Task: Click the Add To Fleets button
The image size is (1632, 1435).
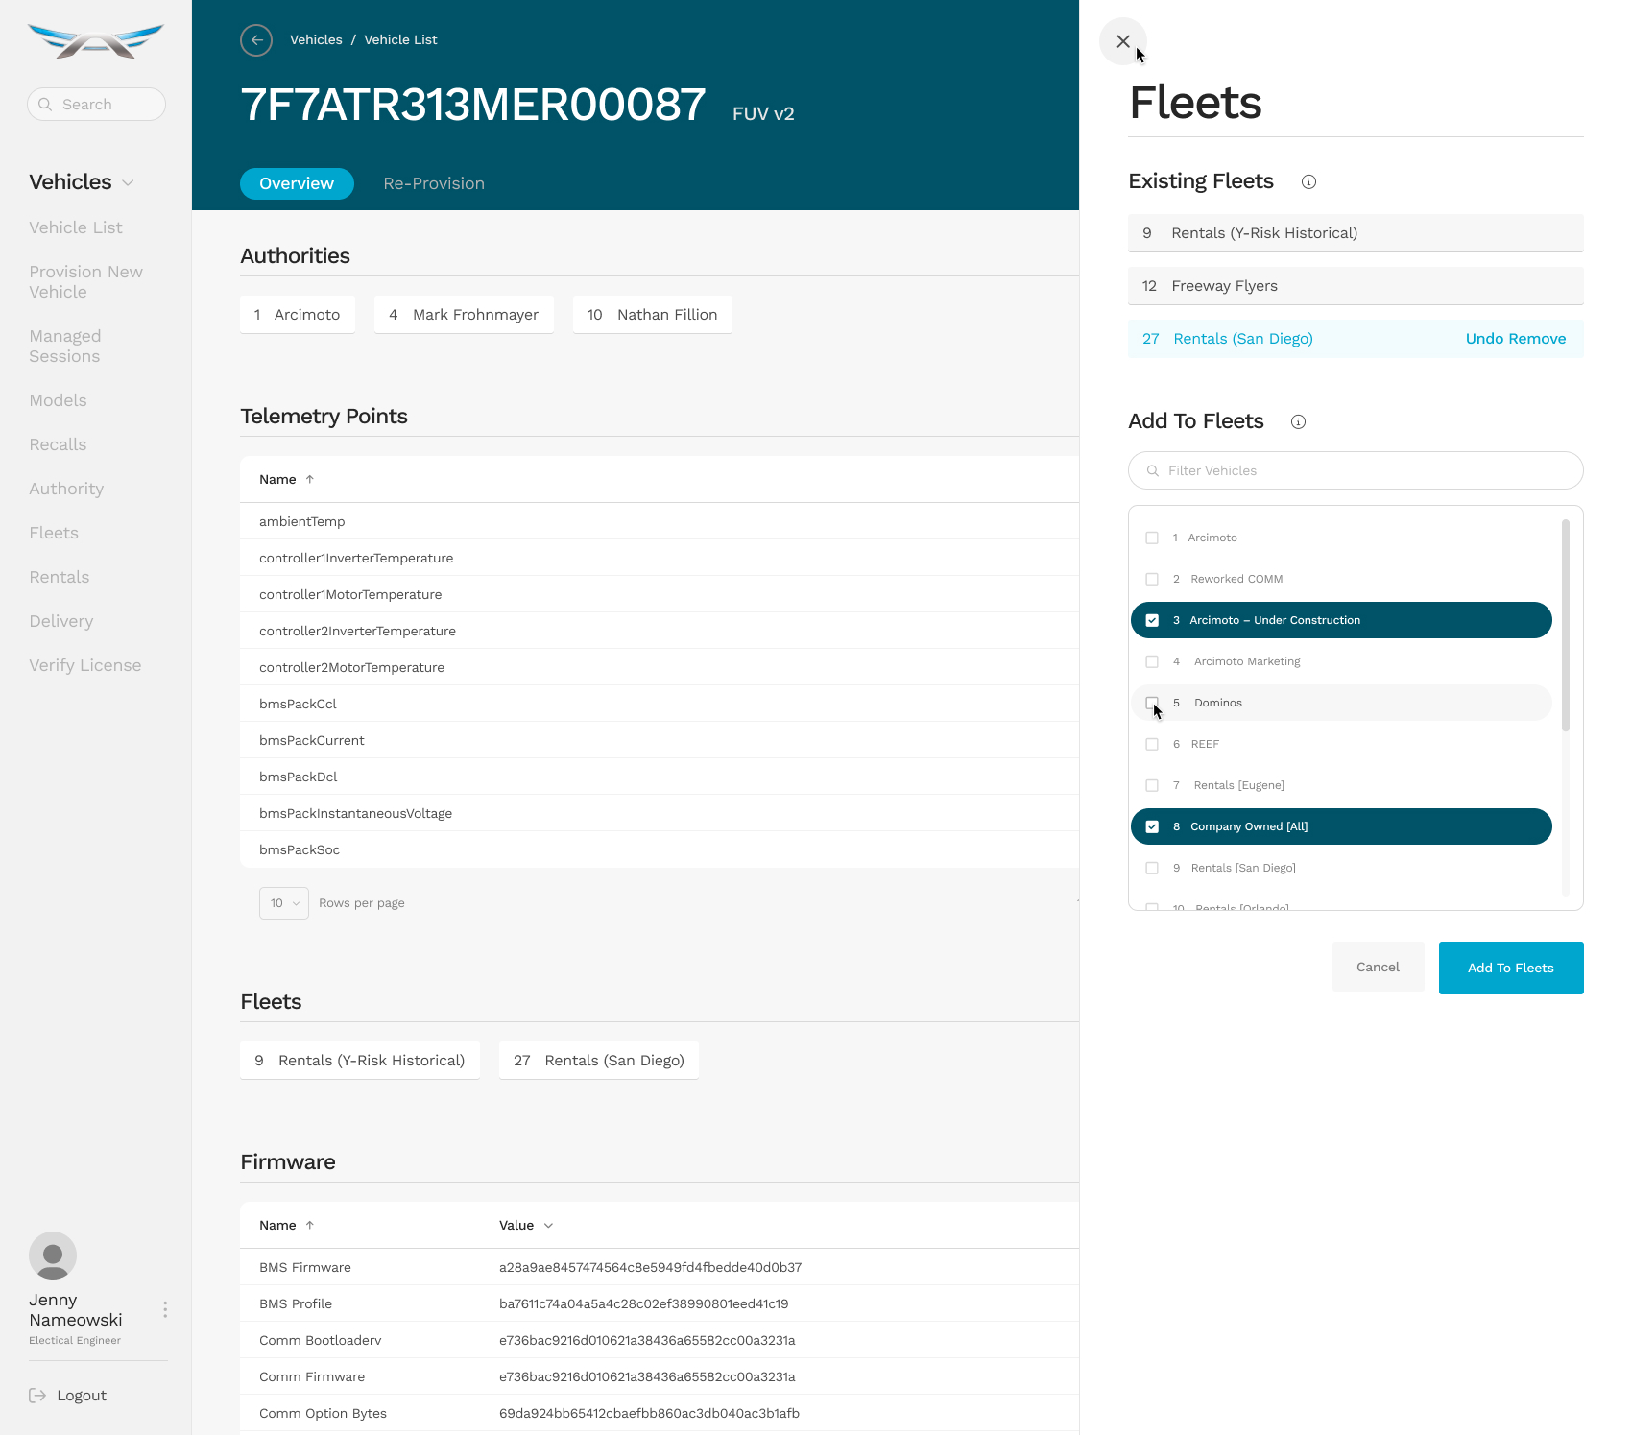Action: [1510, 968]
